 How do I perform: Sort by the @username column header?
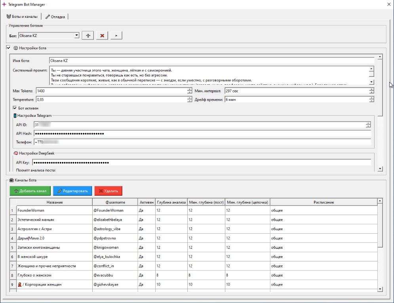[x=115, y=202]
